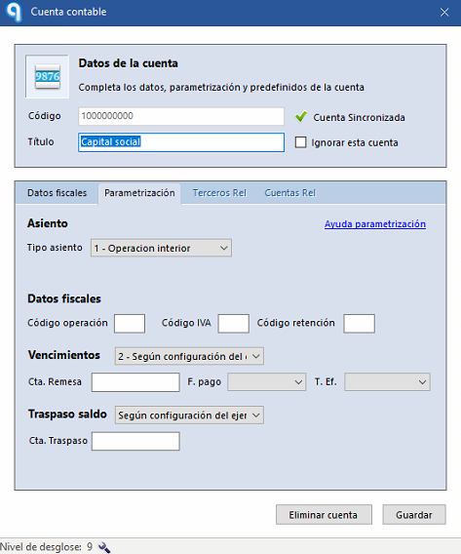Click the Código IVA input box
Viewport: 461px width, 554px height.
coord(233,323)
